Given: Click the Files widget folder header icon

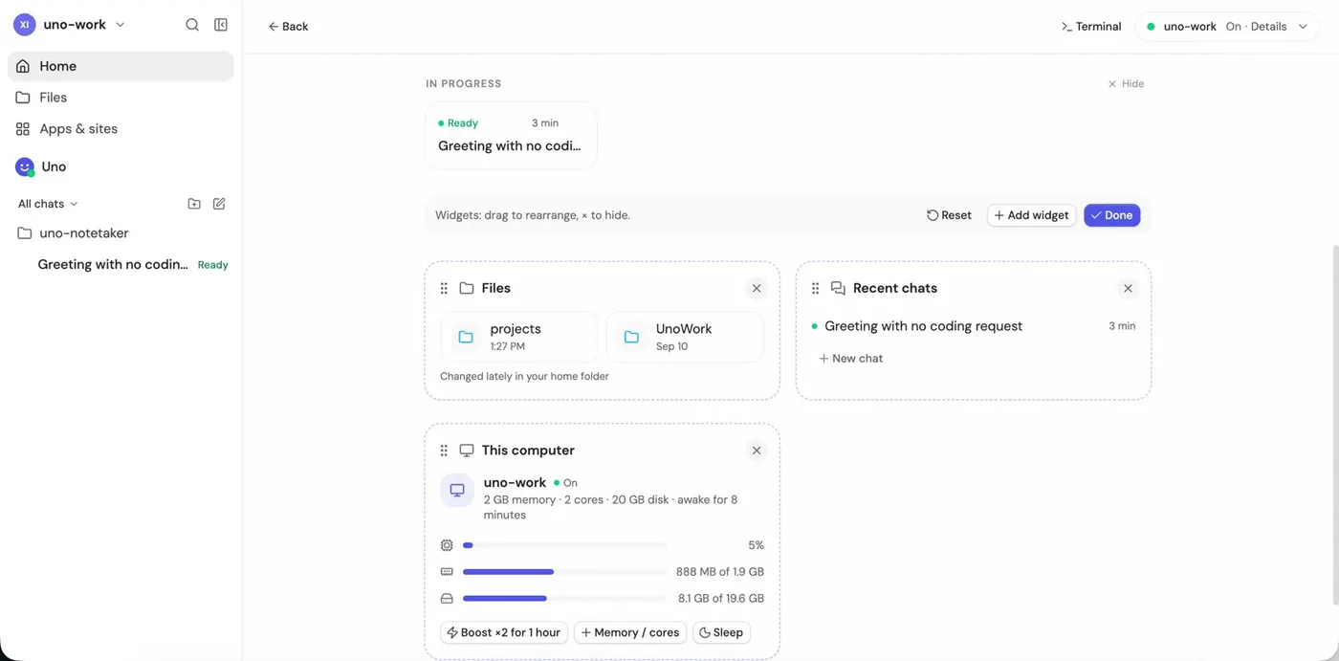Looking at the screenshot, I should point(467,288).
